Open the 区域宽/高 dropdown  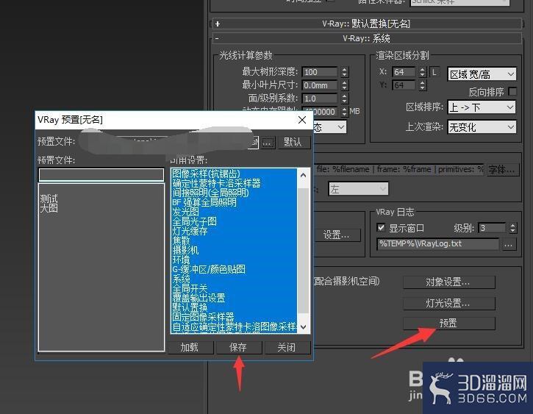pos(482,74)
